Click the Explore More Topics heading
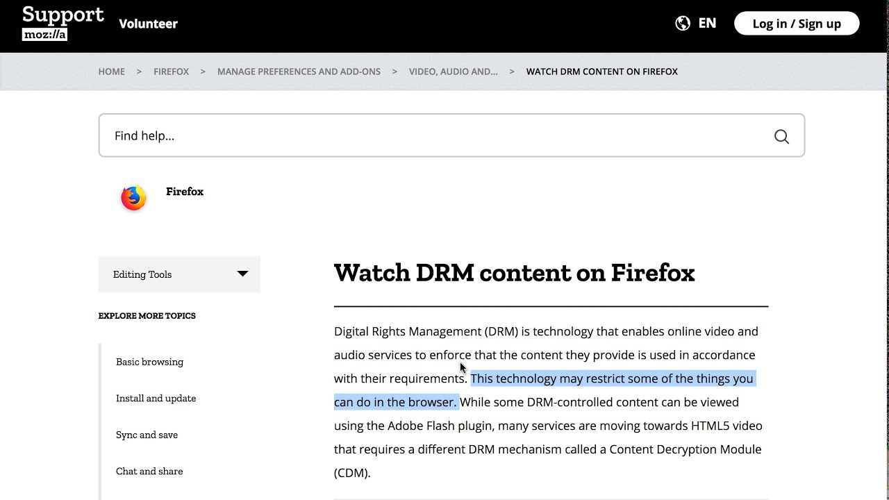889x500 pixels. tap(147, 316)
